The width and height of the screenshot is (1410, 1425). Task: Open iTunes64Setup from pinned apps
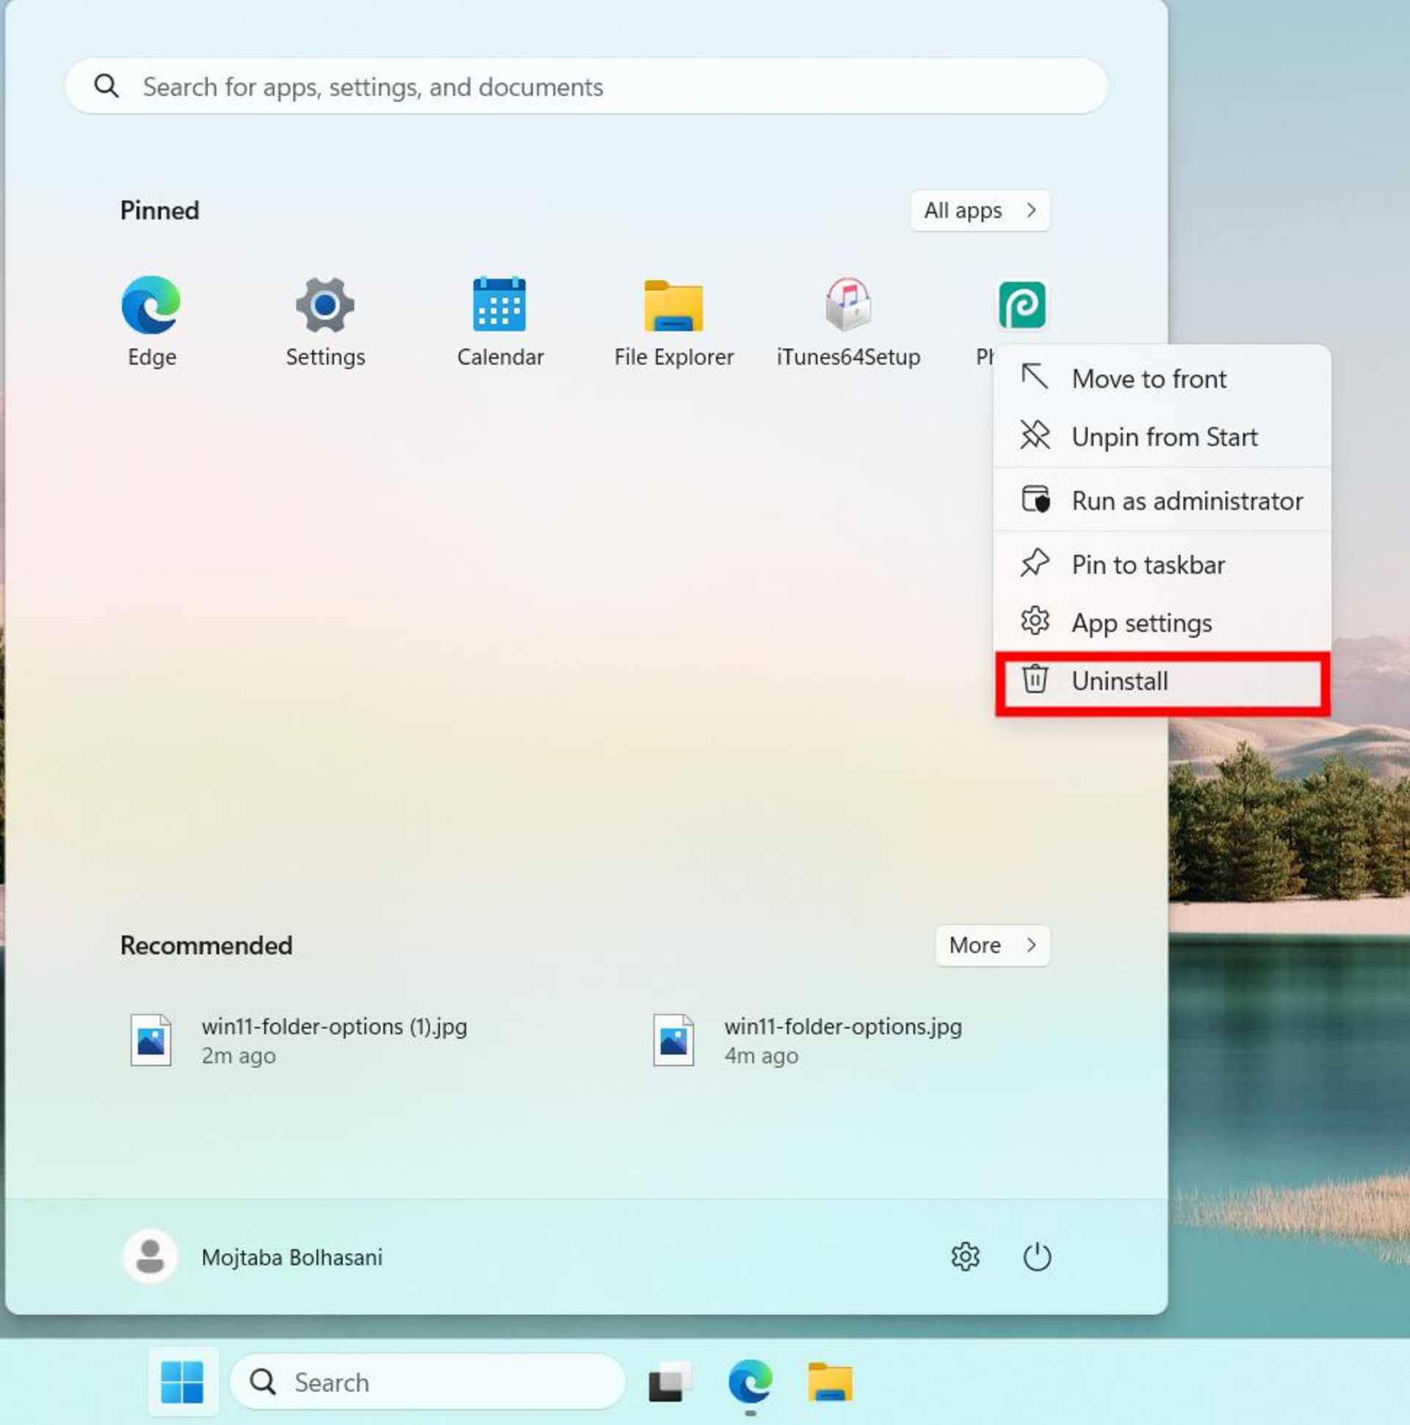(847, 318)
